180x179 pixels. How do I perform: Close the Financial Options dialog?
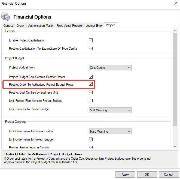click(175, 4)
